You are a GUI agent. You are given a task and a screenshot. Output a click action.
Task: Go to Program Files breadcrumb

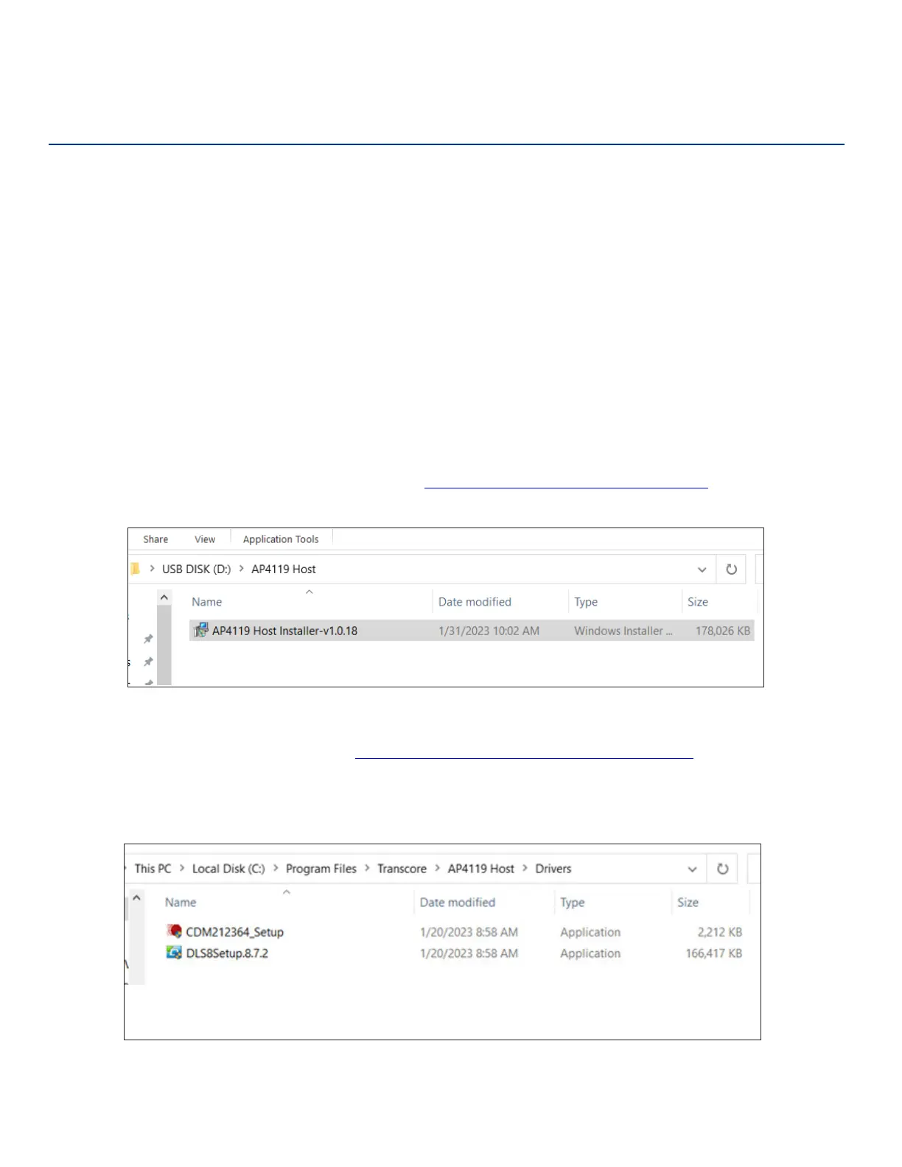(x=321, y=869)
